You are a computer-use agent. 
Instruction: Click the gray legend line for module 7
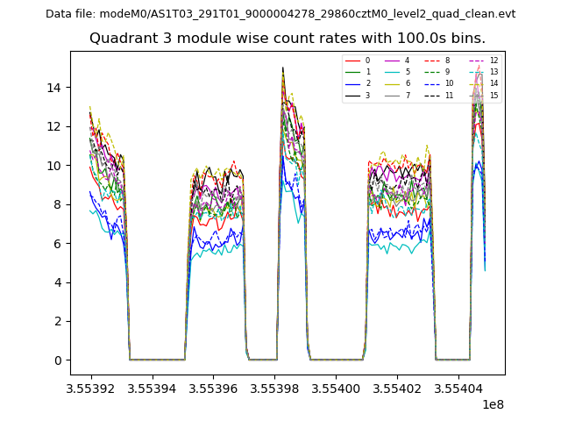(393, 95)
